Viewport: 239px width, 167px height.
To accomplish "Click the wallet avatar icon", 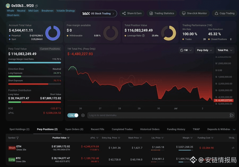I will pos(8,6).
